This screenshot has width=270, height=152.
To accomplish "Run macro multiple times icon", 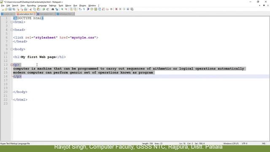I will point(128,9).
